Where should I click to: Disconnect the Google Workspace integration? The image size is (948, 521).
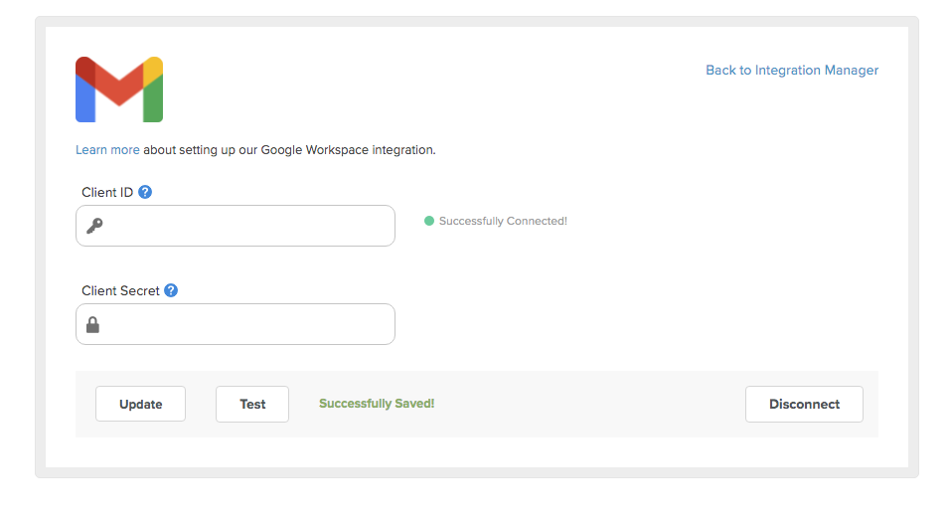[804, 404]
